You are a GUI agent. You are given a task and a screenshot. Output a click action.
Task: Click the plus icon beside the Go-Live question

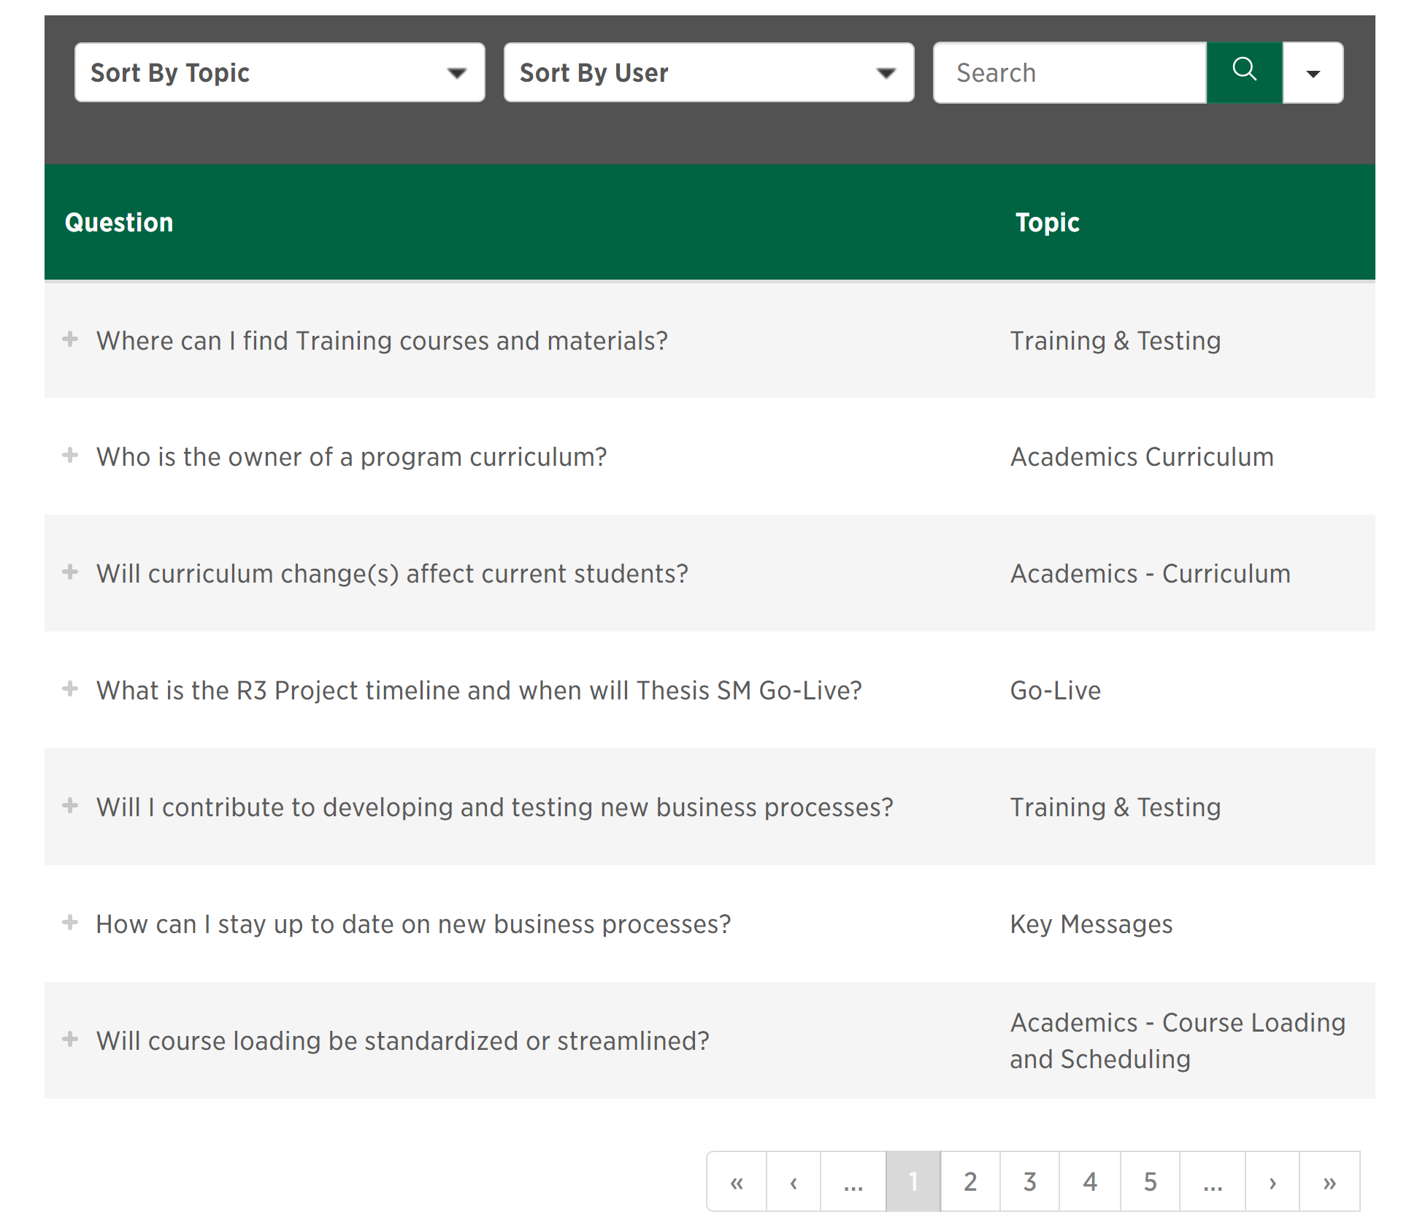pos(70,689)
